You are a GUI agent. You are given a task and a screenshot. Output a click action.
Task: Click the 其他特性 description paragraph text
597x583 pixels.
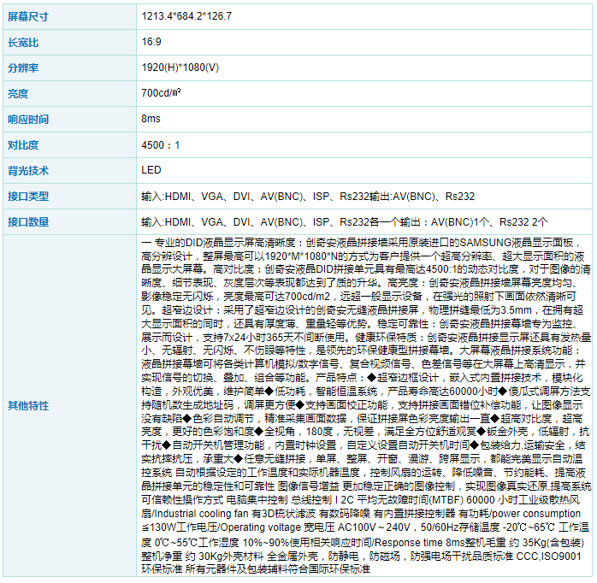tap(364, 405)
